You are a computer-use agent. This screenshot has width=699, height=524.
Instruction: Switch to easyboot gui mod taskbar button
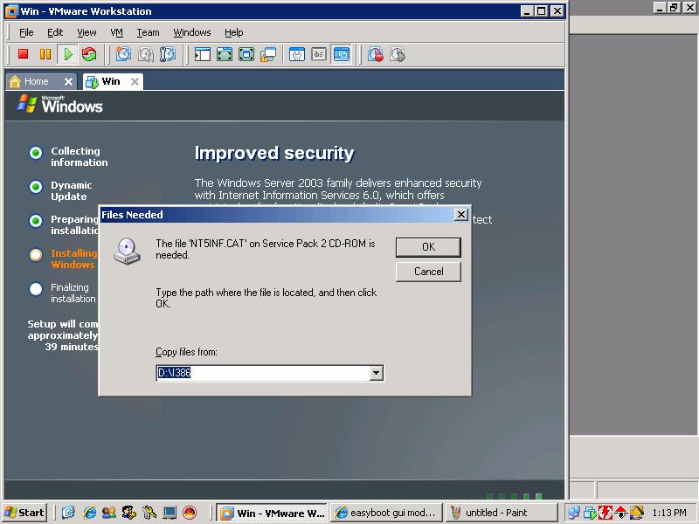tap(387, 513)
